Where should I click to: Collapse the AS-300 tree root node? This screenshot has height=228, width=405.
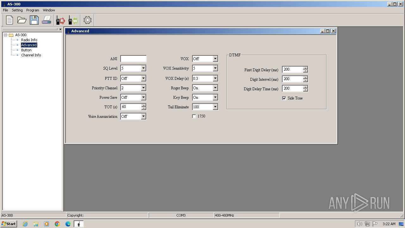[x=6, y=35]
